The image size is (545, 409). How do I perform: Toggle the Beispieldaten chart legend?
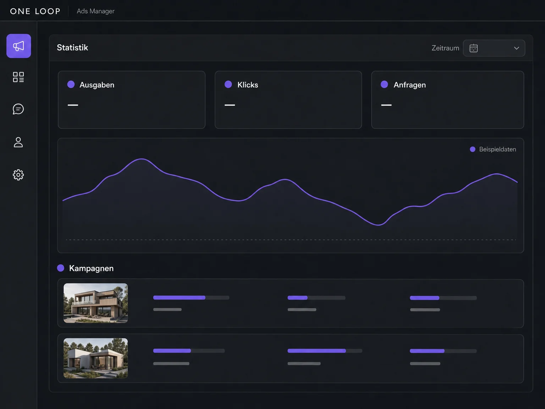[493, 149]
